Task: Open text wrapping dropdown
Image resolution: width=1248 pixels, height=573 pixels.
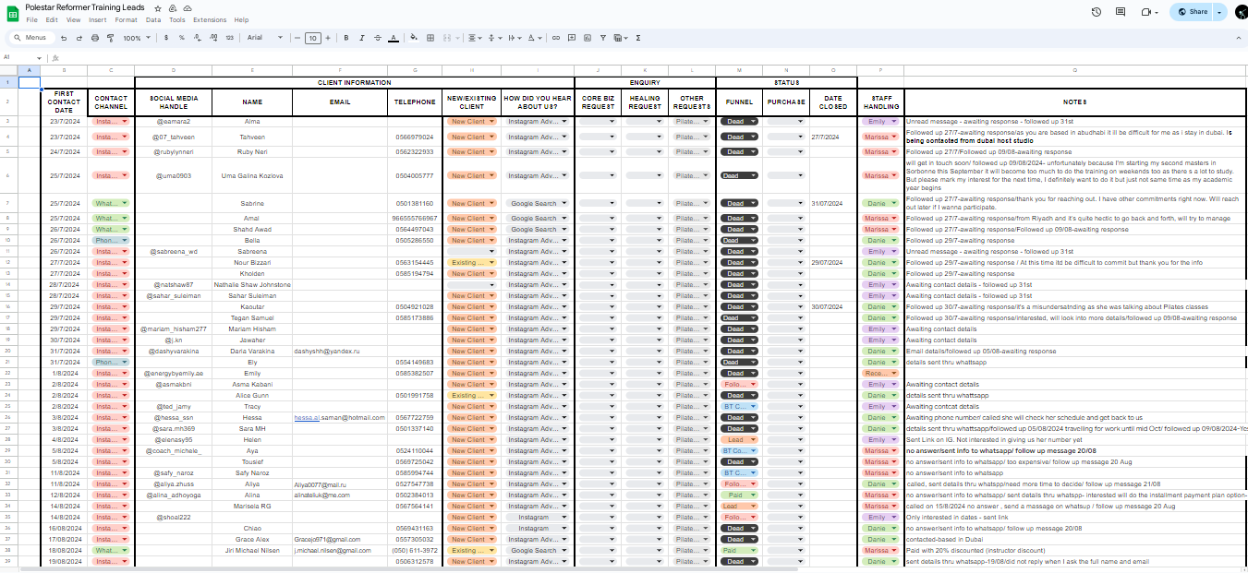Action: click(x=515, y=38)
